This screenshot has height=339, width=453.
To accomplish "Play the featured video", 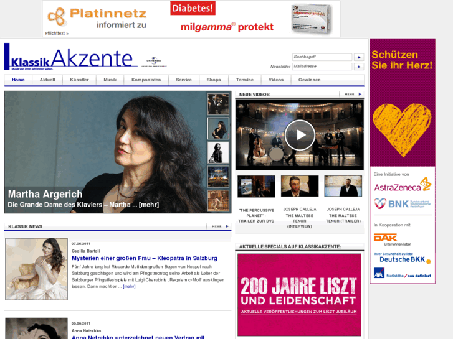I will pos(300,135).
